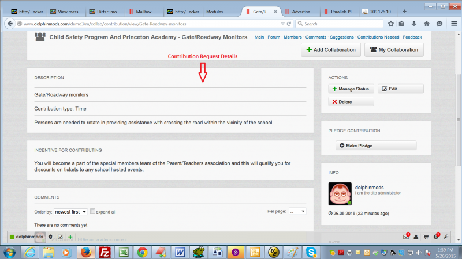Go to the Firefox home icon
The height and width of the screenshot is (259, 462).
click(x=427, y=24)
